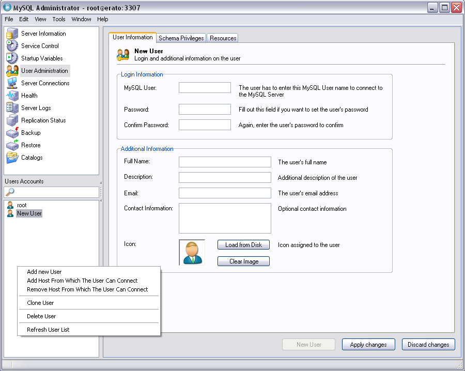Open the Tools menu
This screenshot has height=371, width=465.
[x=59, y=19]
